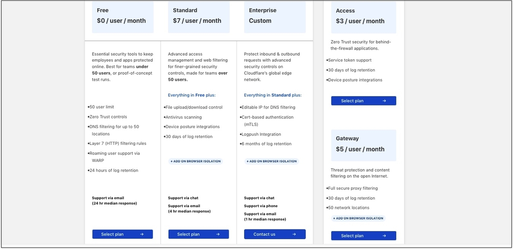This screenshot has height=249, width=513.
Task: Click arrow icon on Access Select plan
Action: coord(384,101)
